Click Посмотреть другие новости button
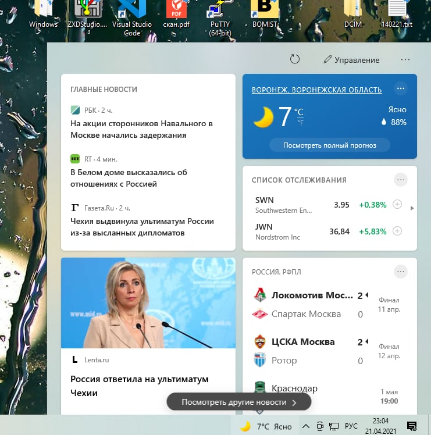Image resolution: width=431 pixels, height=435 pixels. tap(238, 402)
